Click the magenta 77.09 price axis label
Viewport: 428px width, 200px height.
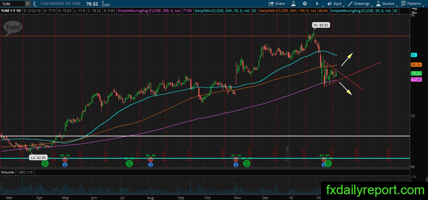[416, 79]
